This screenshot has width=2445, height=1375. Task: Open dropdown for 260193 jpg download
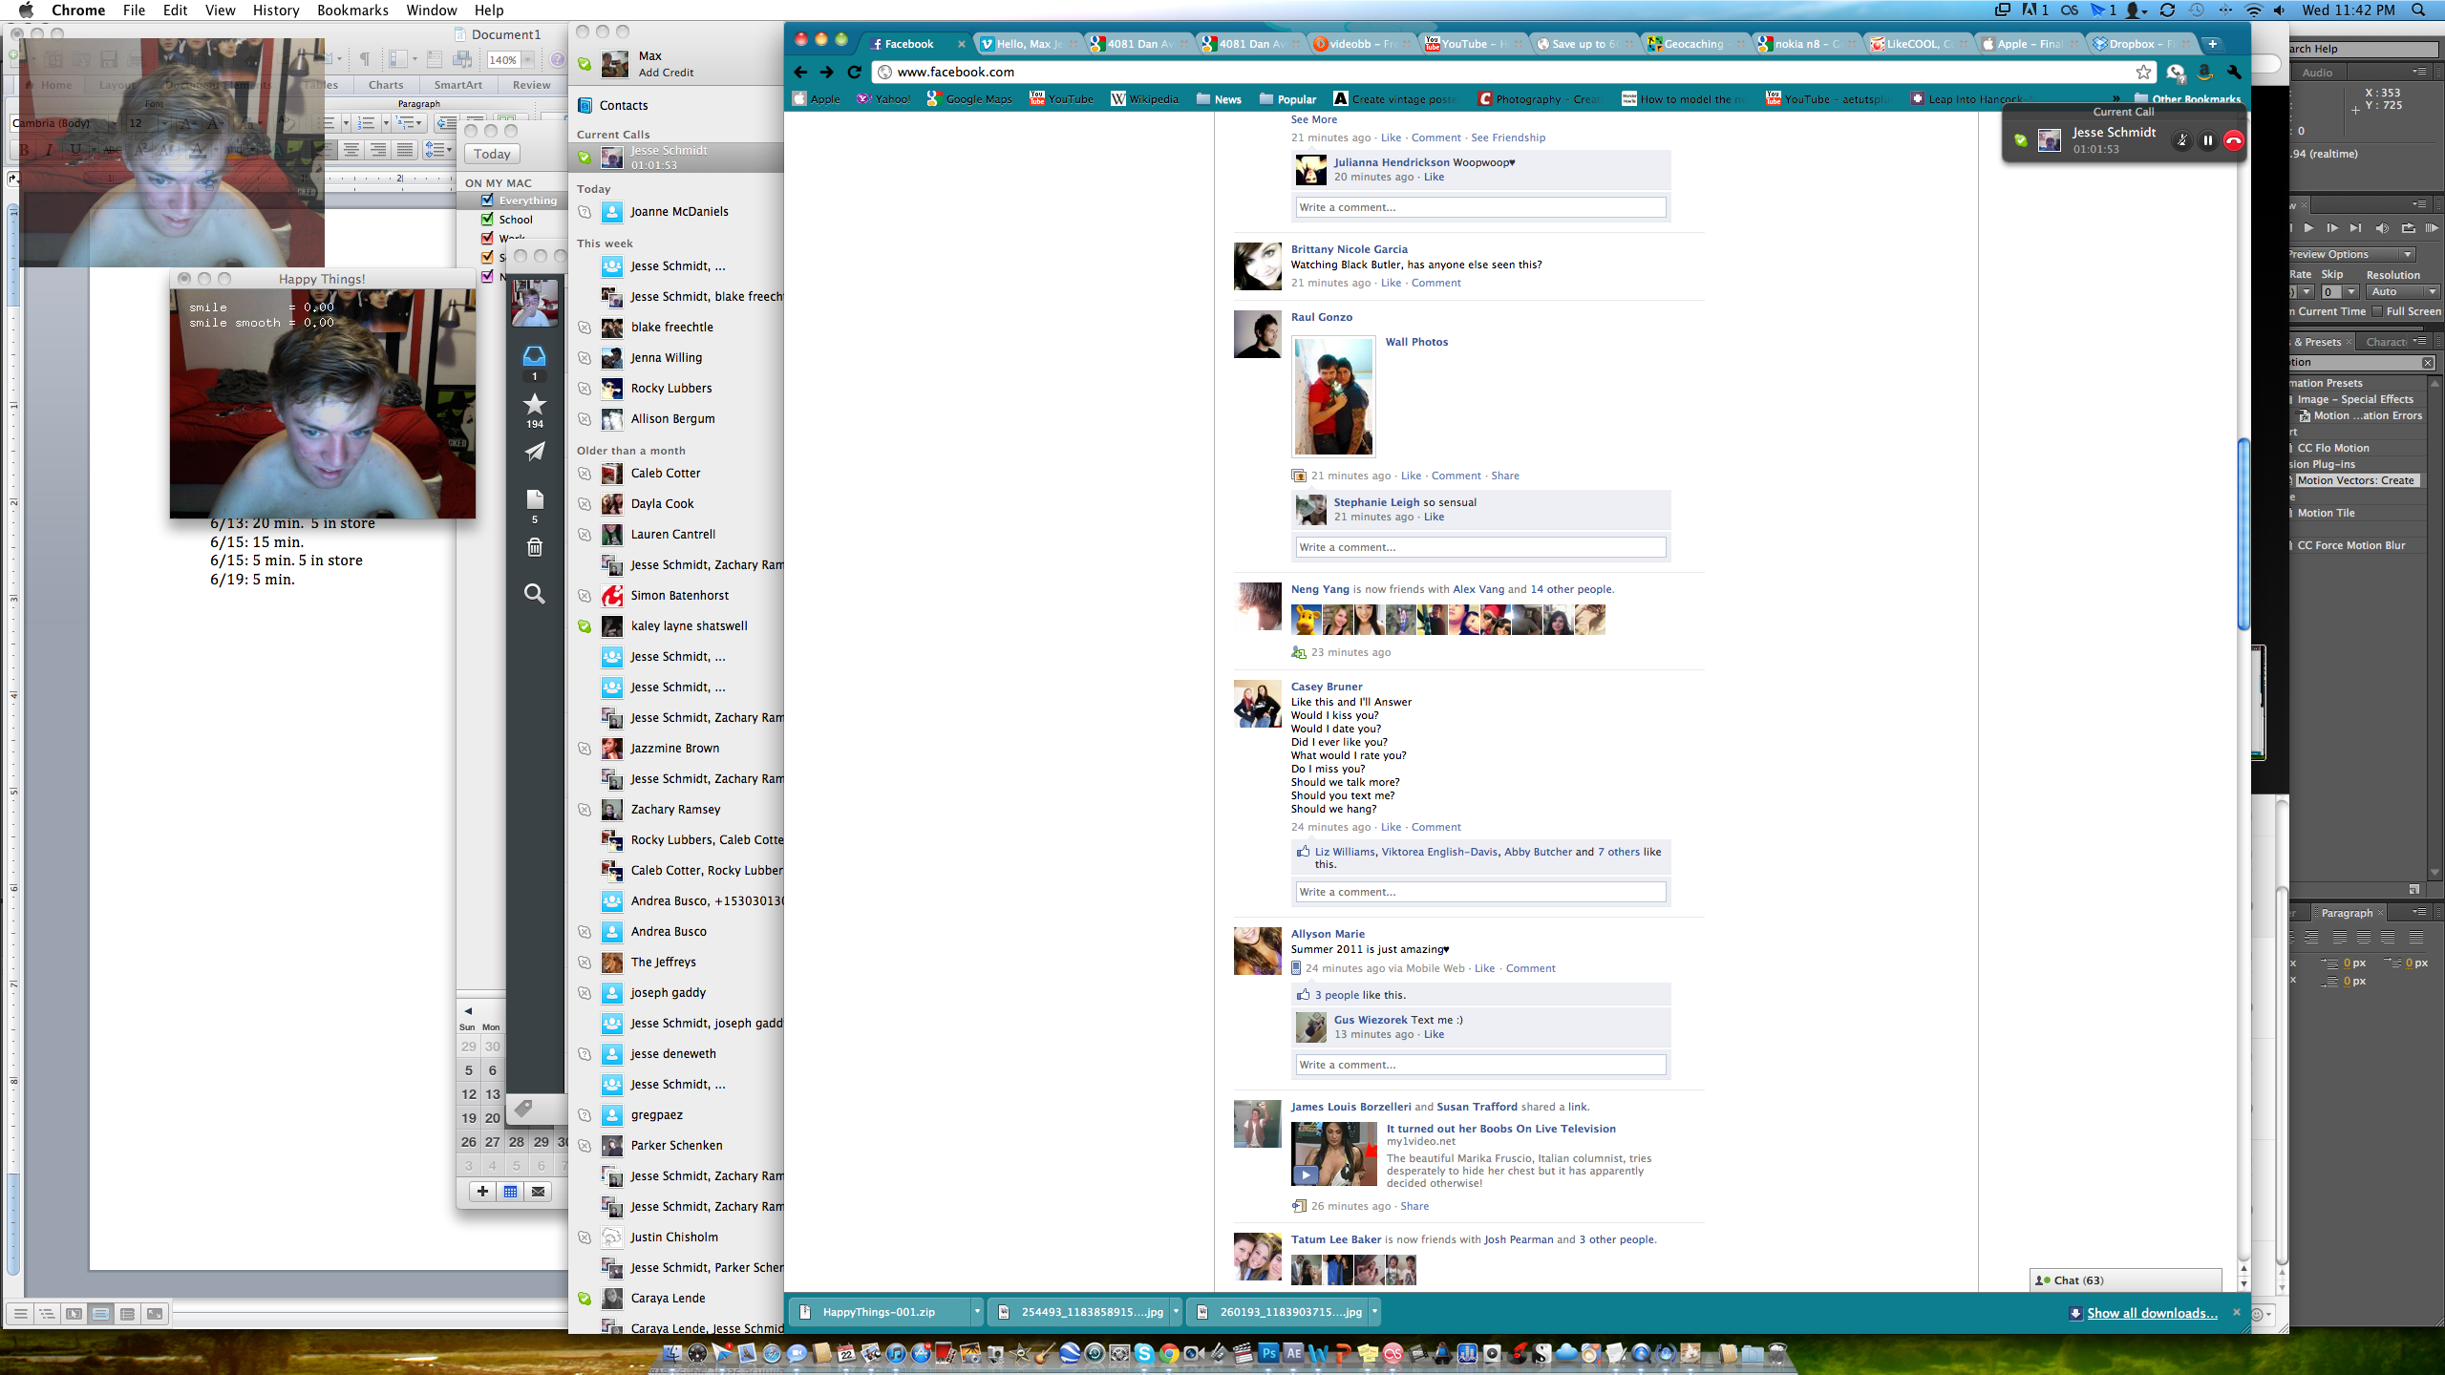[x=1374, y=1312]
